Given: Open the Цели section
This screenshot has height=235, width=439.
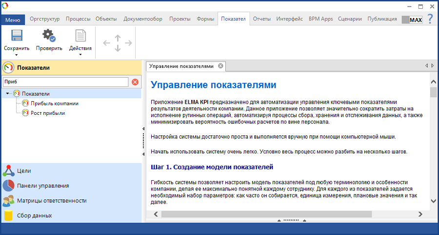Looking at the screenshot, I should pyautogui.click(x=24, y=171).
